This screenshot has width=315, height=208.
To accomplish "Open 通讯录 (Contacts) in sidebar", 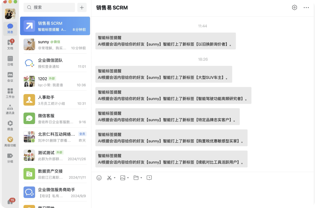I will [10, 109].
